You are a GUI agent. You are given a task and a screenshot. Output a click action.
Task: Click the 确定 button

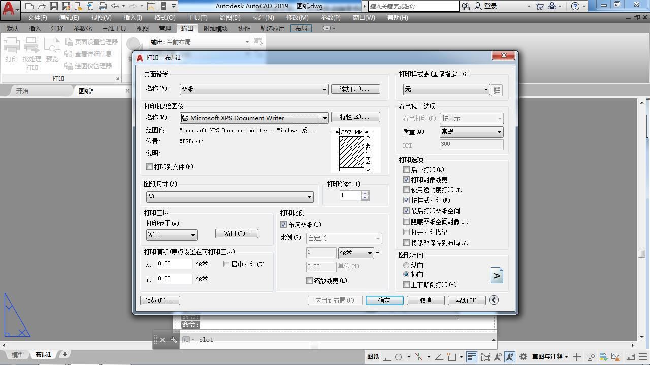click(x=384, y=300)
